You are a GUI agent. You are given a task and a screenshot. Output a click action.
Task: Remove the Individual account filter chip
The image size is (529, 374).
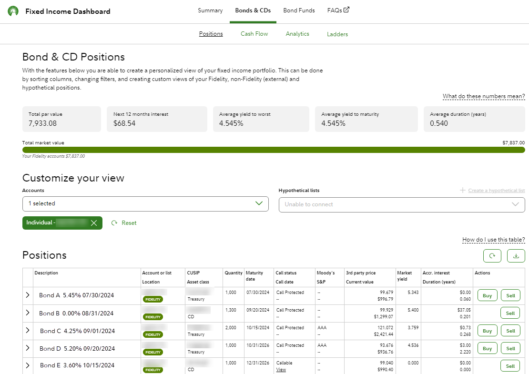(94, 223)
